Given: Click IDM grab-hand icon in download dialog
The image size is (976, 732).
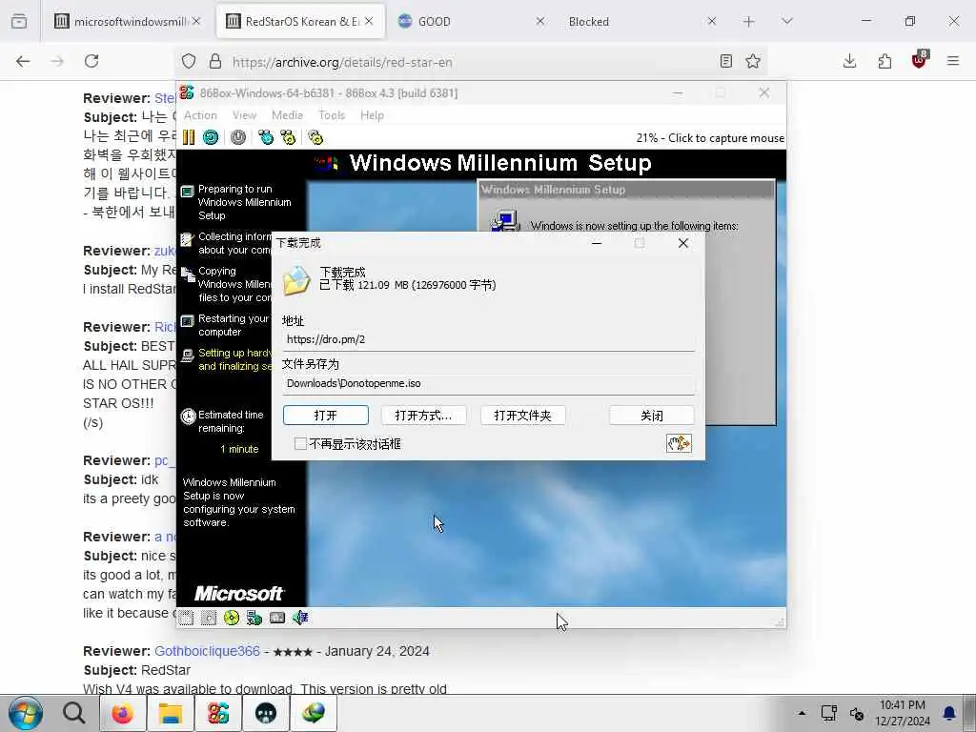Looking at the screenshot, I should point(679,443).
